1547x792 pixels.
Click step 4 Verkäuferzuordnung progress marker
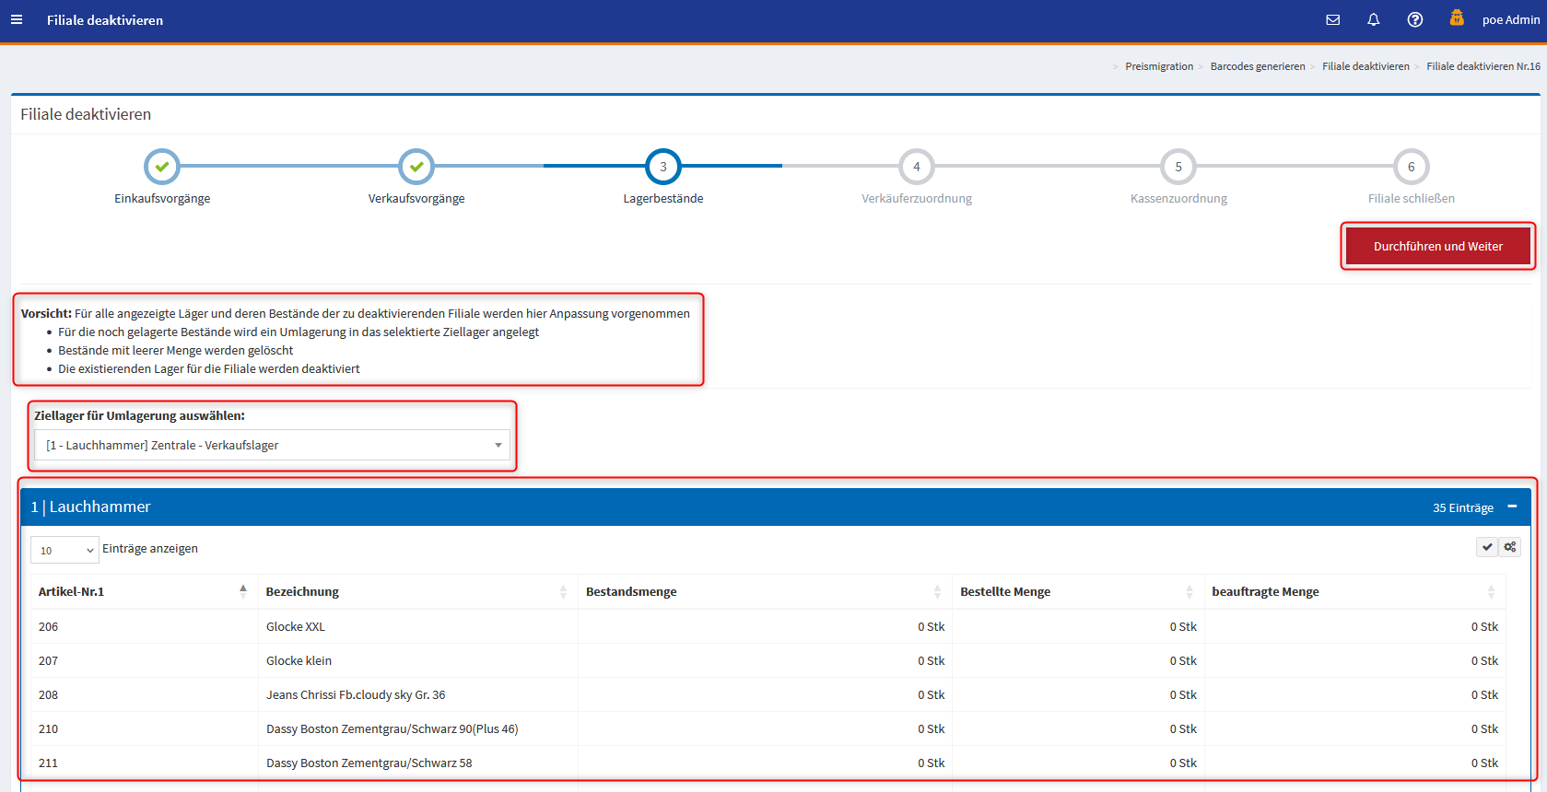pos(916,167)
